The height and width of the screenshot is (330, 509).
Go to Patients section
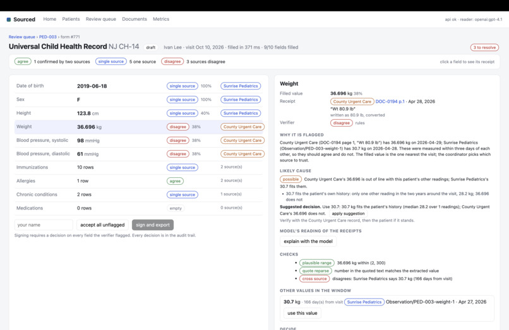[x=71, y=19]
